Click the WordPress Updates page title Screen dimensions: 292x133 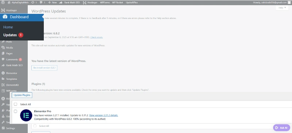[49, 11]
